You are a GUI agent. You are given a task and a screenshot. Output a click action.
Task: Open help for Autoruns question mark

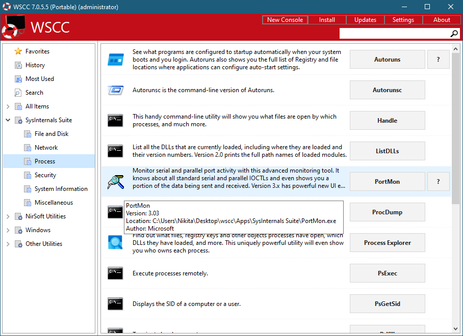click(x=438, y=60)
